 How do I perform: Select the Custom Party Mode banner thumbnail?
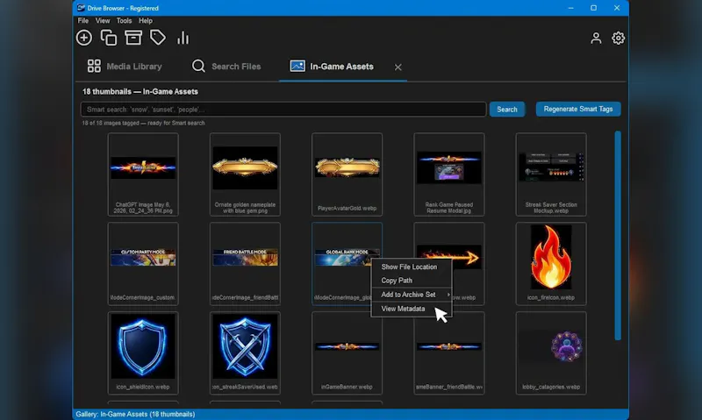click(x=143, y=264)
